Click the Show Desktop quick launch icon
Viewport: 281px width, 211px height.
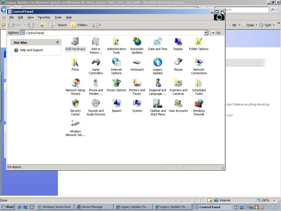coord(26,207)
